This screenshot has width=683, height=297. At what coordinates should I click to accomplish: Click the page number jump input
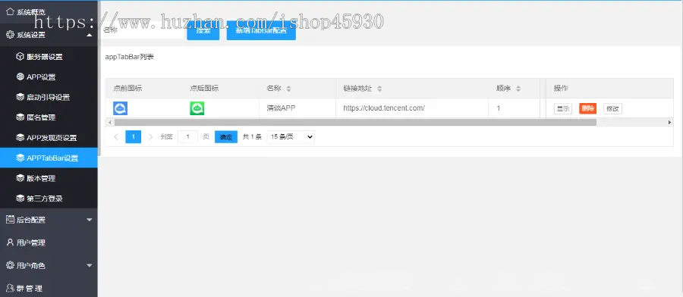click(187, 137)
